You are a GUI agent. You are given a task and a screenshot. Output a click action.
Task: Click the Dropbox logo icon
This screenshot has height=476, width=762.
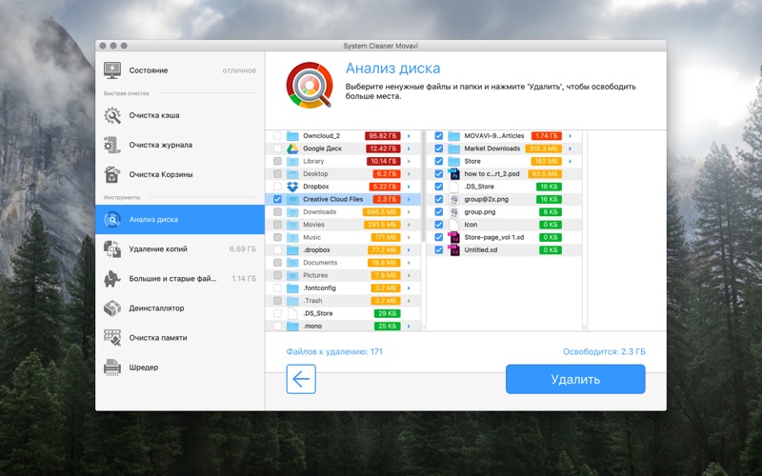coord(292,187)
